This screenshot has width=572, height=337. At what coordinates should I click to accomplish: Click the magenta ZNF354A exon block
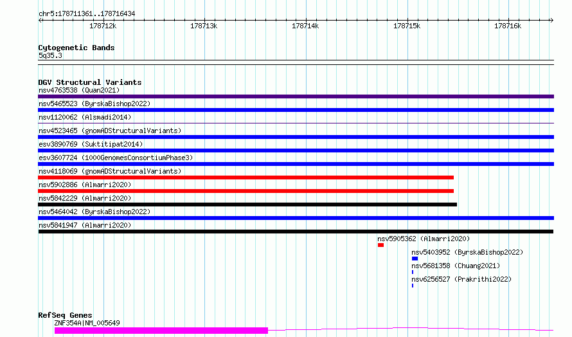161,331
